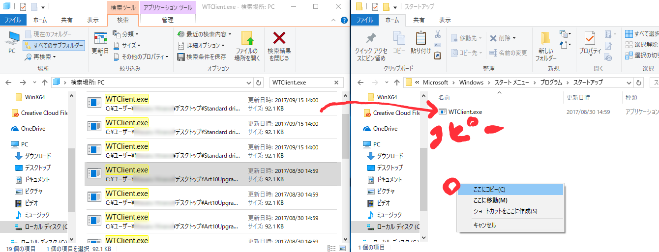This screenshot has width=659, height=252.
Task: Click 削除 button in right ribbon
Action: click(503, 38)
